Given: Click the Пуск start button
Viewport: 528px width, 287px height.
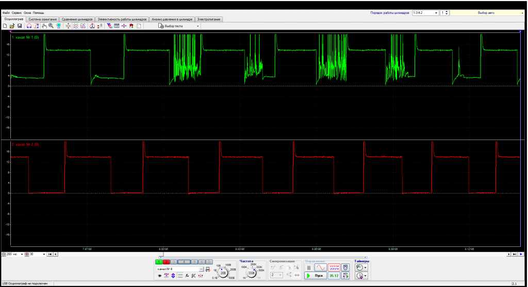Looking at the screenshot, I should pyautogui.click(x=316, y=276).
